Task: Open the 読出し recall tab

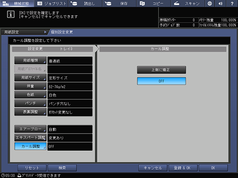Action: pos(85,3)
